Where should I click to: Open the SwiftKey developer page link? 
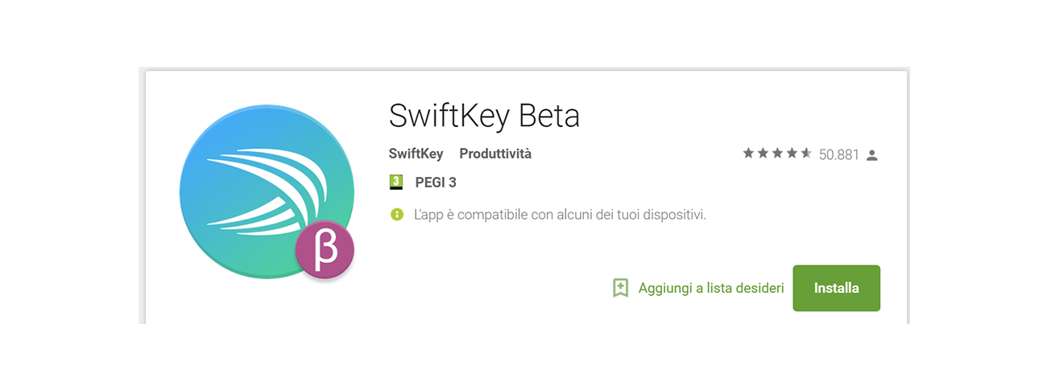tap(416, 154)
